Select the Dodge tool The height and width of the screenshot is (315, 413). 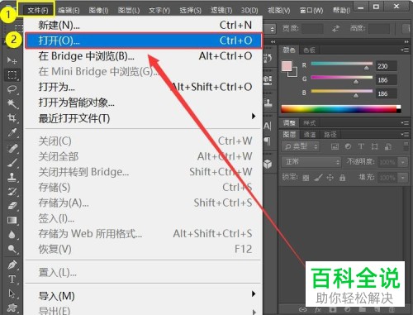pos(12,249)
